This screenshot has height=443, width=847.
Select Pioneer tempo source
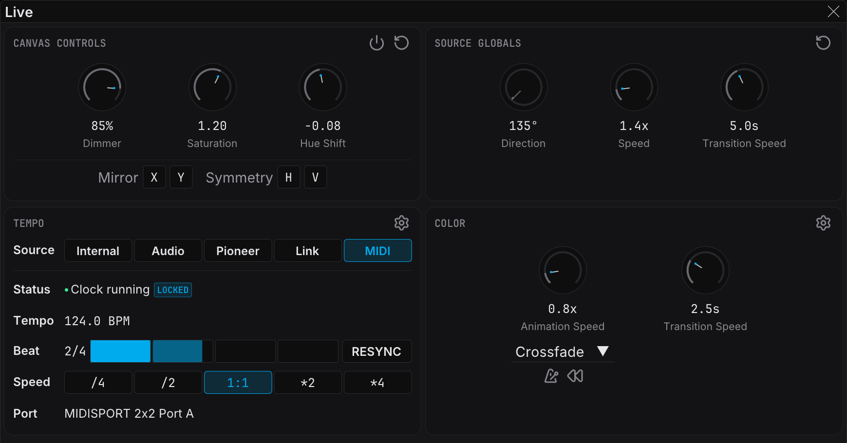pos(238,251)
